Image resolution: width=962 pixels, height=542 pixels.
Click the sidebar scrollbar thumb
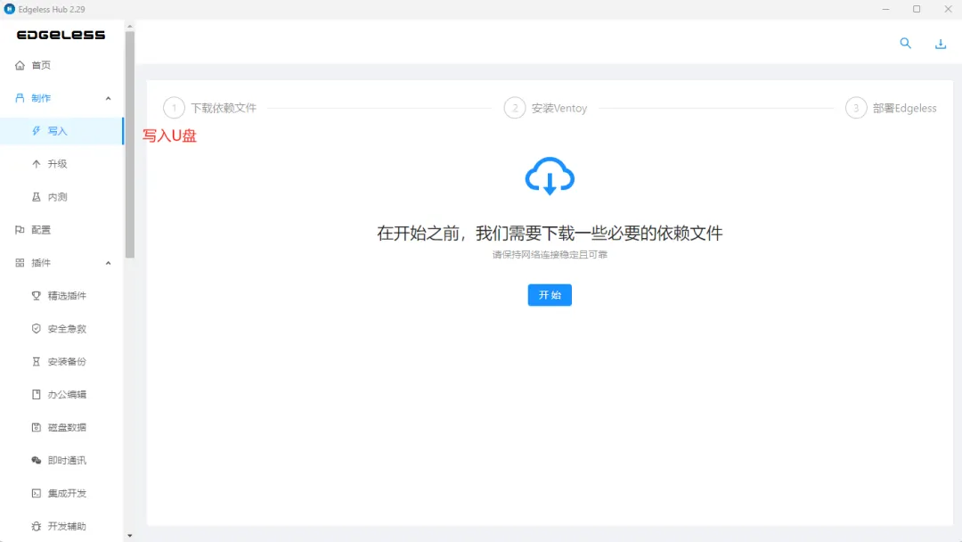point(129,144)
